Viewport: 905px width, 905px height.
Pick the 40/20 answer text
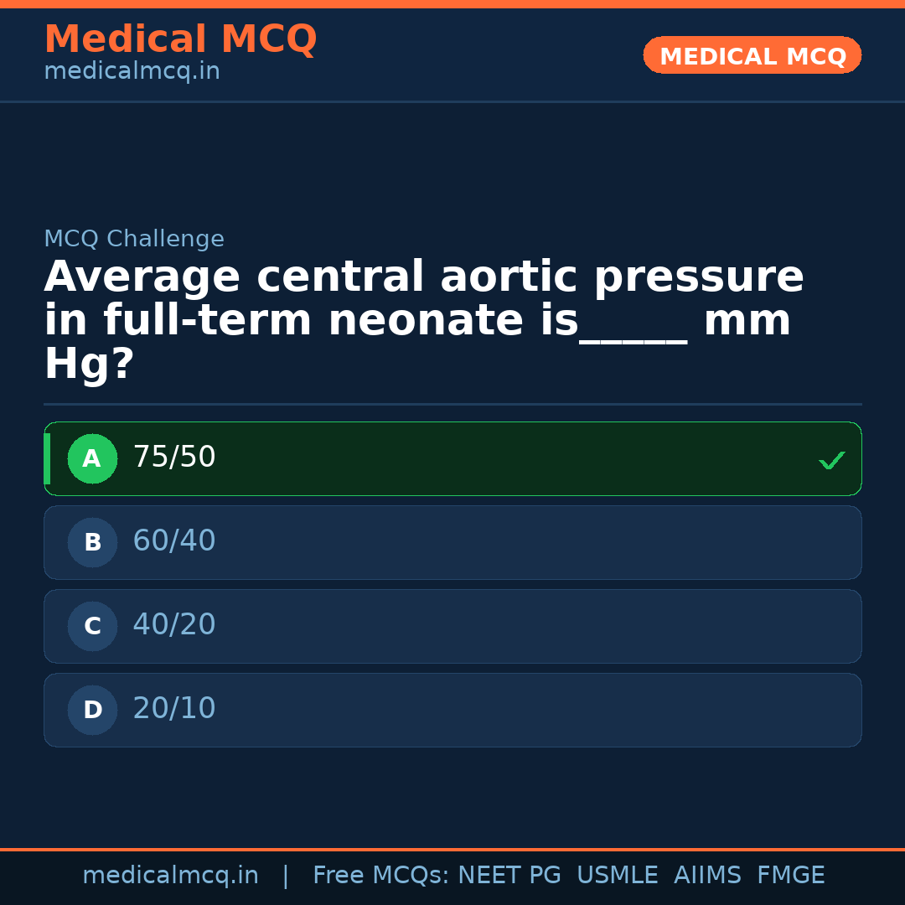pos(174,625)
